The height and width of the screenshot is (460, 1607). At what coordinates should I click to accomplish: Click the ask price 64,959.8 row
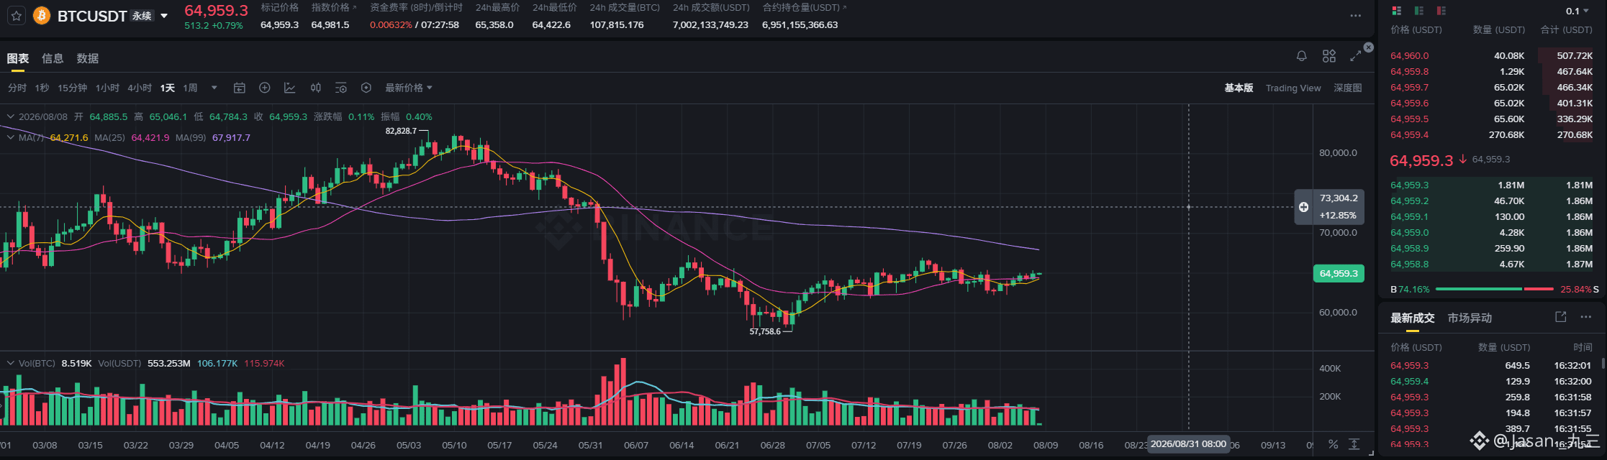click(1491, 71)
